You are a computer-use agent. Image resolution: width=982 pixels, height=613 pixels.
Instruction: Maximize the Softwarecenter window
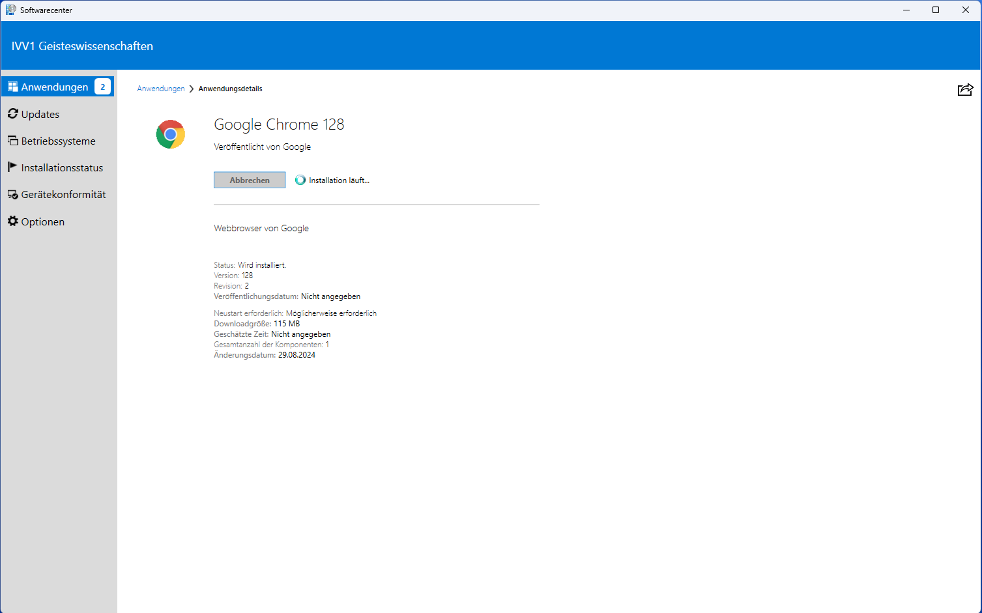936,10
